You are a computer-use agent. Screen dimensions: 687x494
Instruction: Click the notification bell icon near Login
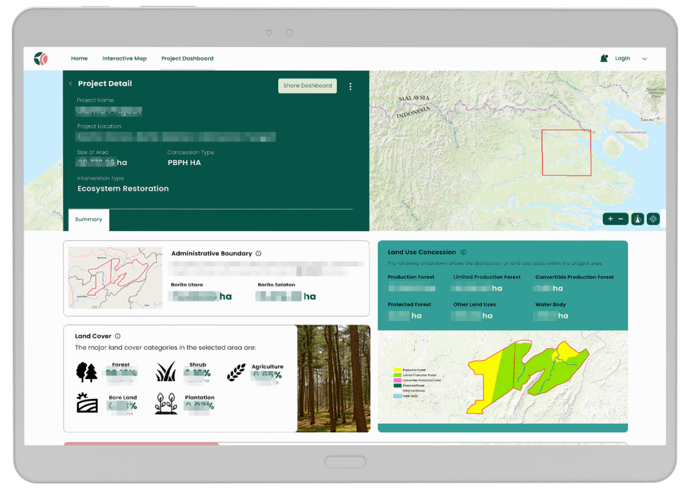pyautogui.click(x=604, y=59)
